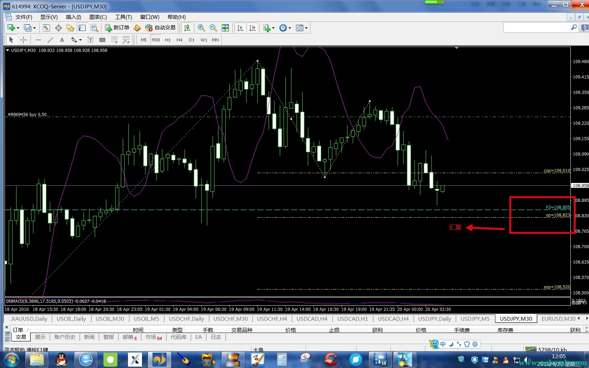The height and width of the screenshot is (368, 589).
Task: Open the 文件(F) menu
Action: click(x=23, y=17)
